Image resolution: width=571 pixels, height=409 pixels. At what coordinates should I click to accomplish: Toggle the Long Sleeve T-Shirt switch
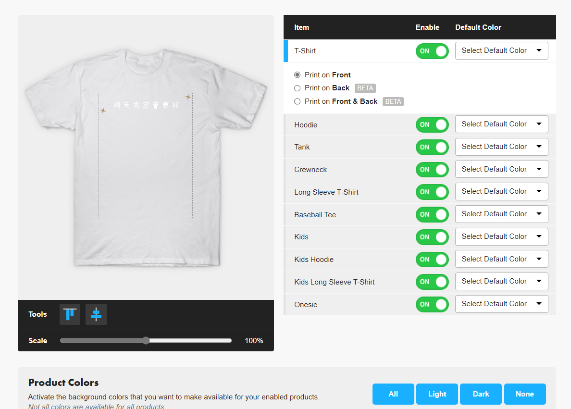click(x=432, y=192)
